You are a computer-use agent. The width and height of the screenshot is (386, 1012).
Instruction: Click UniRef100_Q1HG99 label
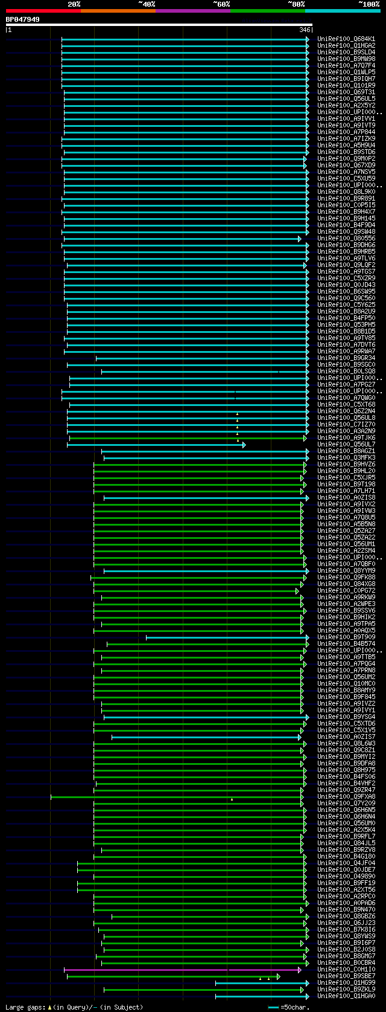click(x=346, y=982)
